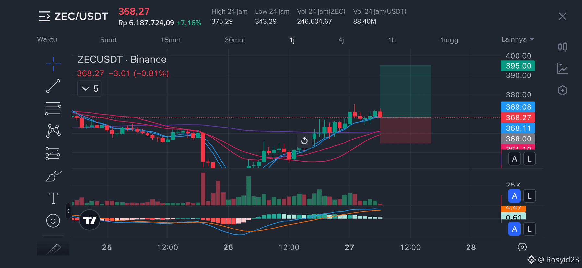Image resolution: width=582 pixels, height=268 pixels.
Task: Open the ZEC/USDT pair list menu icon
Action: [44, 16]
